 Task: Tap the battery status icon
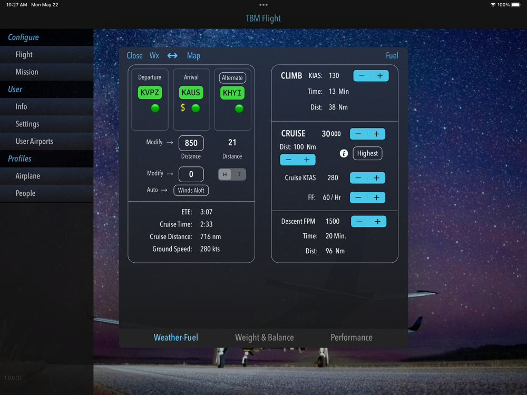[x=516, y=5]
